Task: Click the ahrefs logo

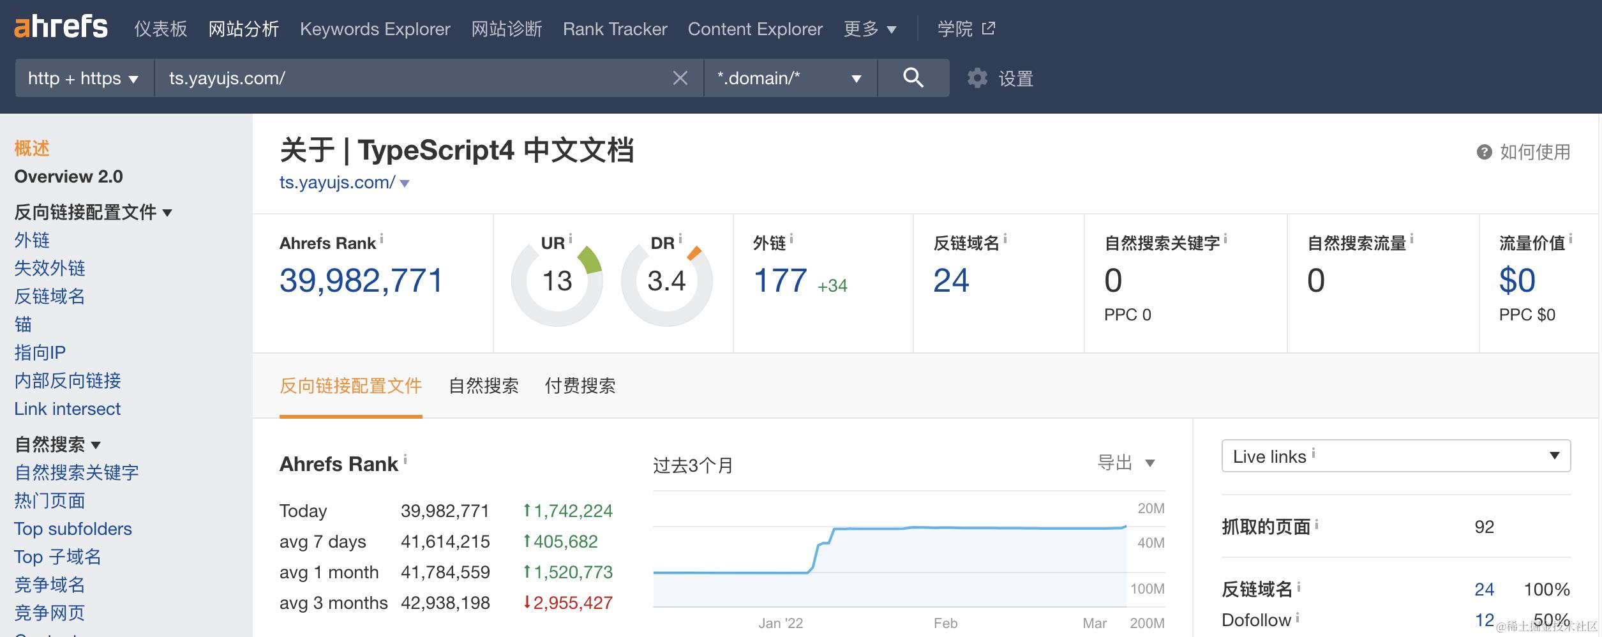Action: [x=61, y=27]
